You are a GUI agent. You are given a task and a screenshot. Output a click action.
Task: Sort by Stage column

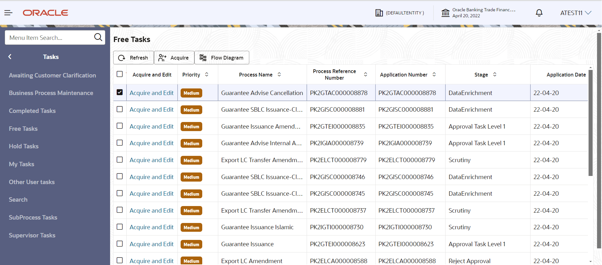495,75
